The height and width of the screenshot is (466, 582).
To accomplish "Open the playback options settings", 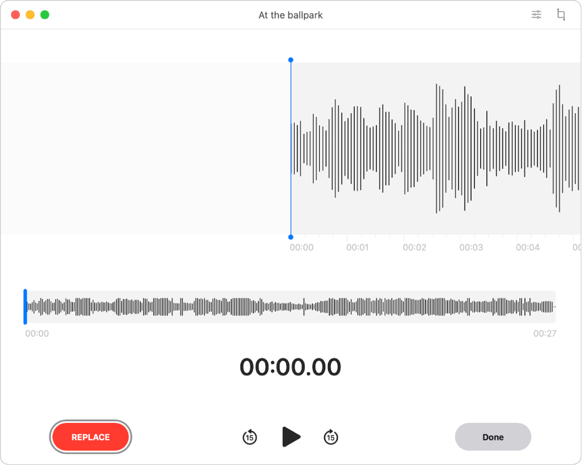I will 536,14.
